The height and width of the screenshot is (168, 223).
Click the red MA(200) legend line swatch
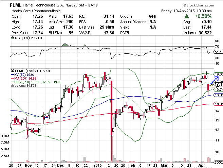pyautogui.click(x=12, y=78)
